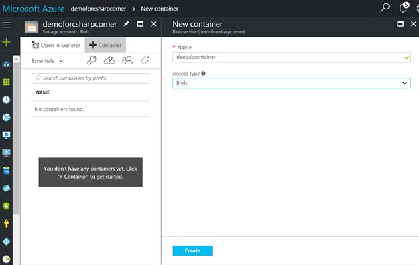Open the SQL databases sidebar icon

pyautogui.click(x=6, y=171)
